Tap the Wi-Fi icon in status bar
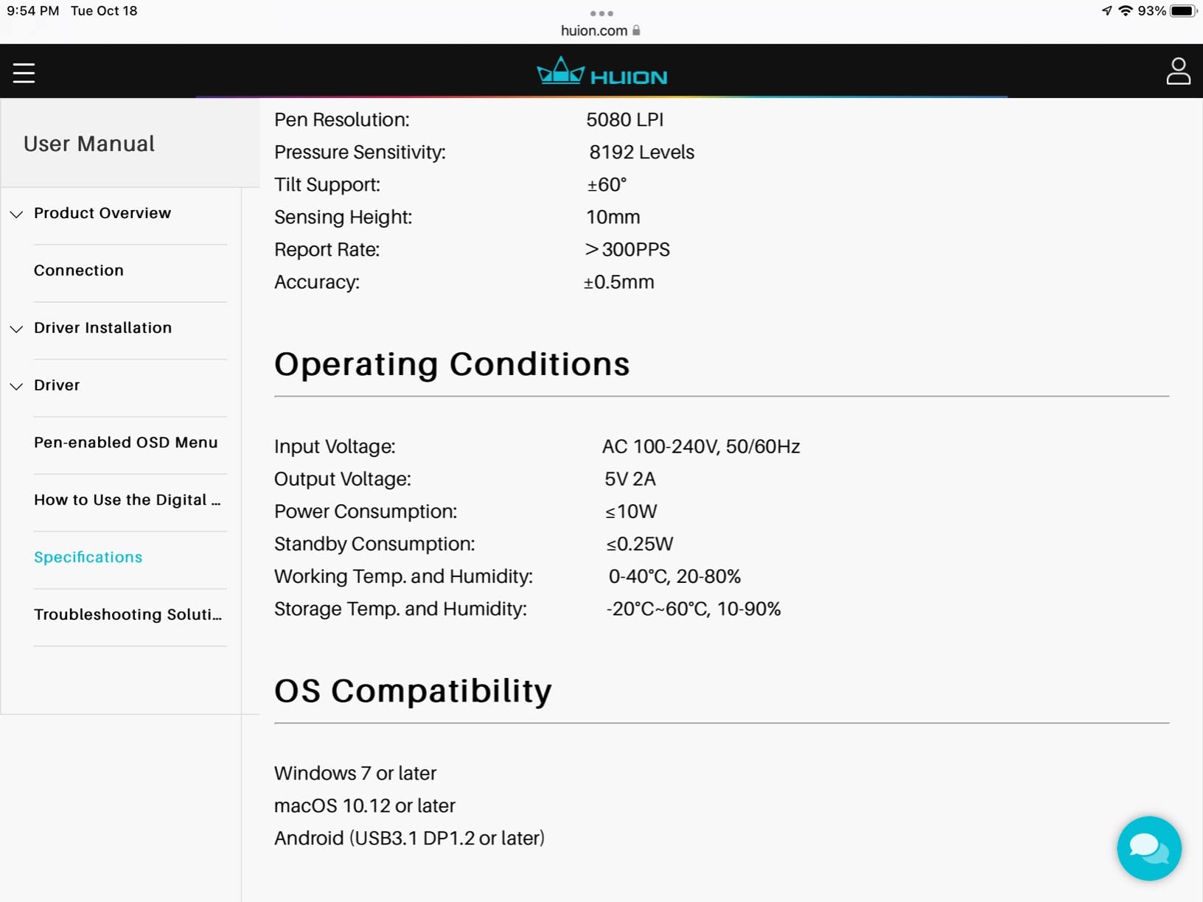Screen dimensions: 1203x902 click(1125, 11)
